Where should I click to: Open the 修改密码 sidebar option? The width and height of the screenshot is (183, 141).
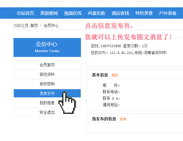[x=47, y=84]
